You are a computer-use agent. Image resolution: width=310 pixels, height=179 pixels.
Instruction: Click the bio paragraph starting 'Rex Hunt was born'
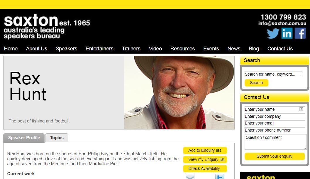coord(93,159)
